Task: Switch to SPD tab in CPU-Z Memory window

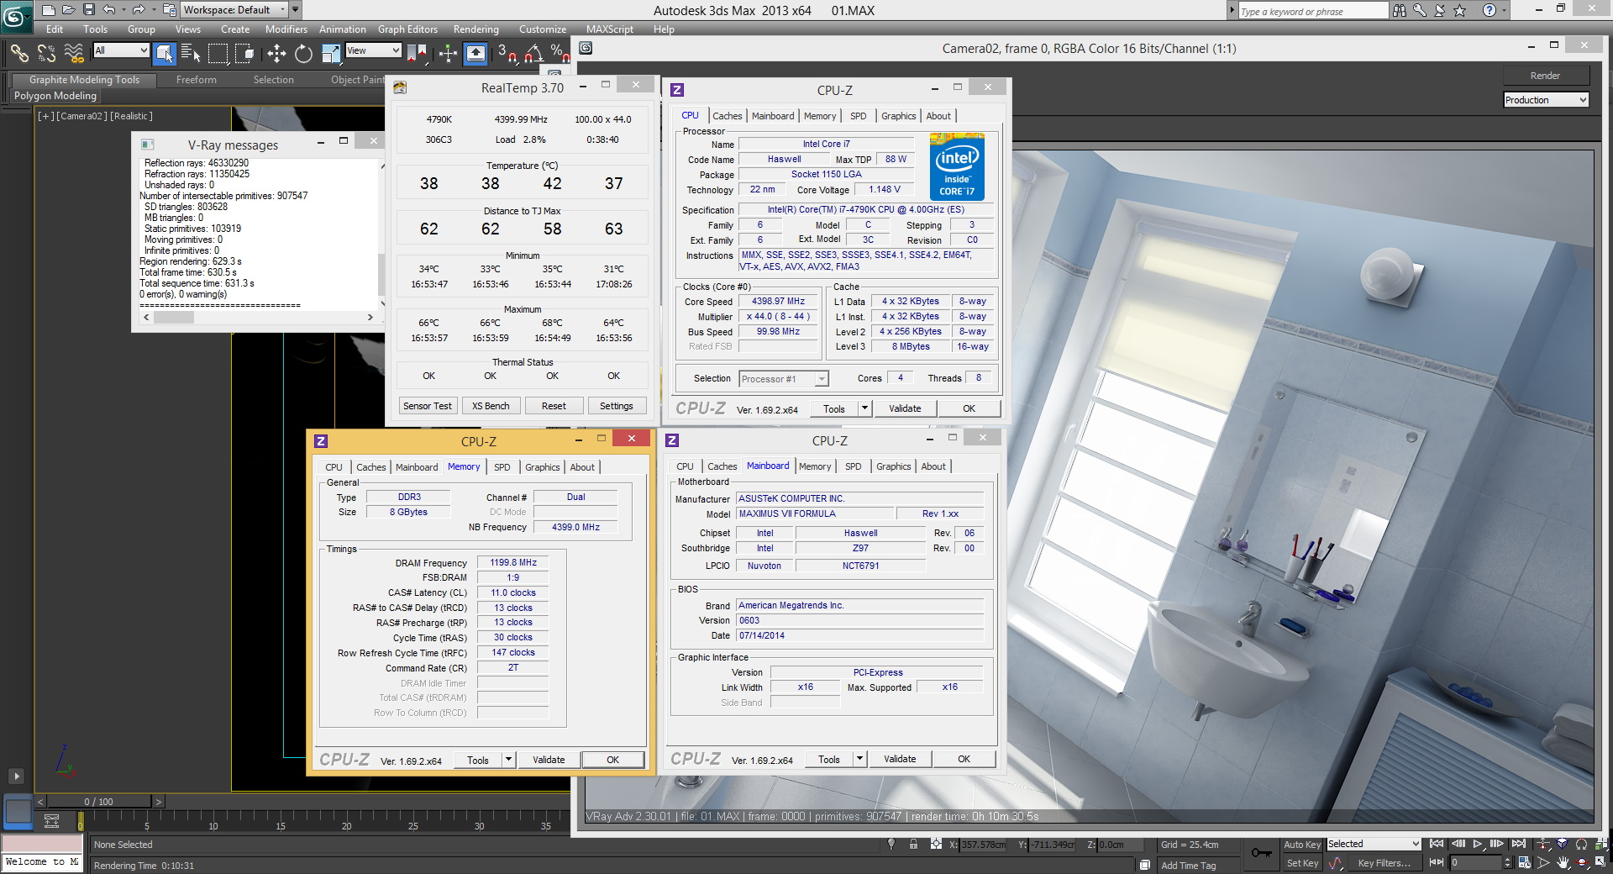Action: pyautogui.click(x=502, y=467)
